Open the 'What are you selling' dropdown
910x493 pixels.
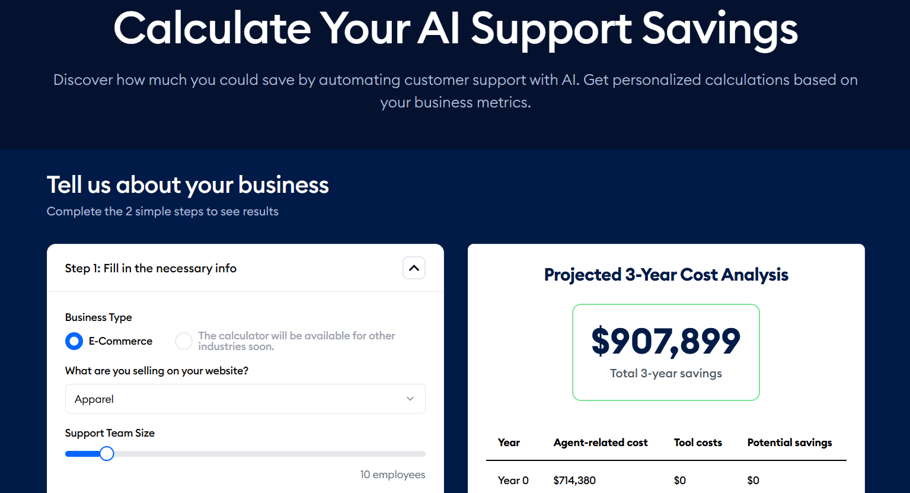coord(245,399)
